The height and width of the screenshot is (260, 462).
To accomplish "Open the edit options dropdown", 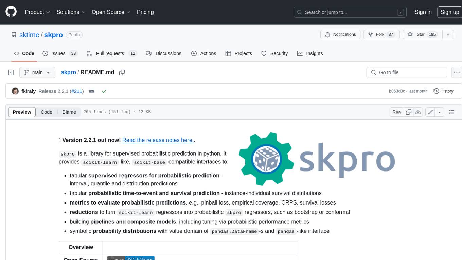I will pyautogui.click(x=440, y=112).
